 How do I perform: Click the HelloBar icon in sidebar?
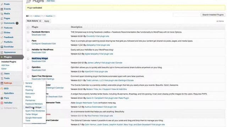click(2, 103)
